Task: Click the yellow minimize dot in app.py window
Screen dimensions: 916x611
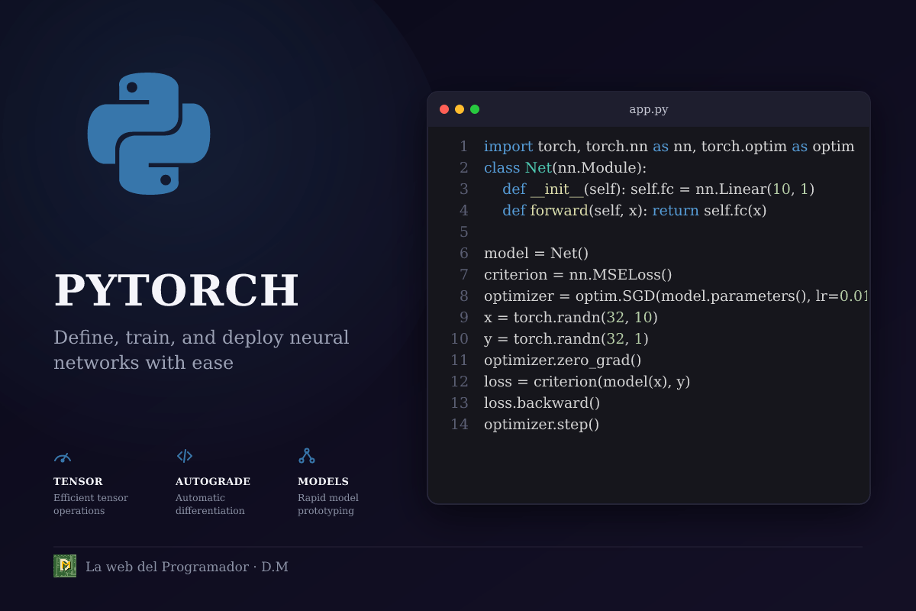Action: click(x=460, y=109)
